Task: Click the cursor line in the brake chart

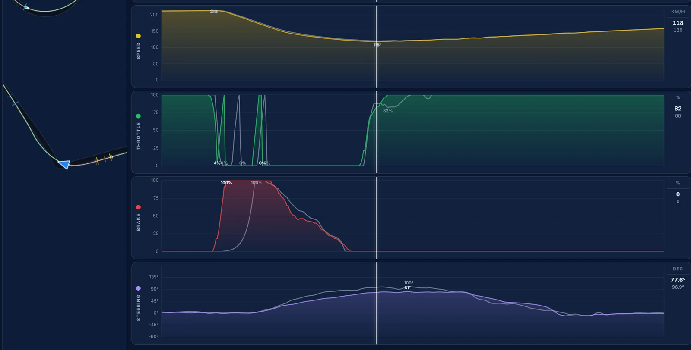Action: pos(376,218)
